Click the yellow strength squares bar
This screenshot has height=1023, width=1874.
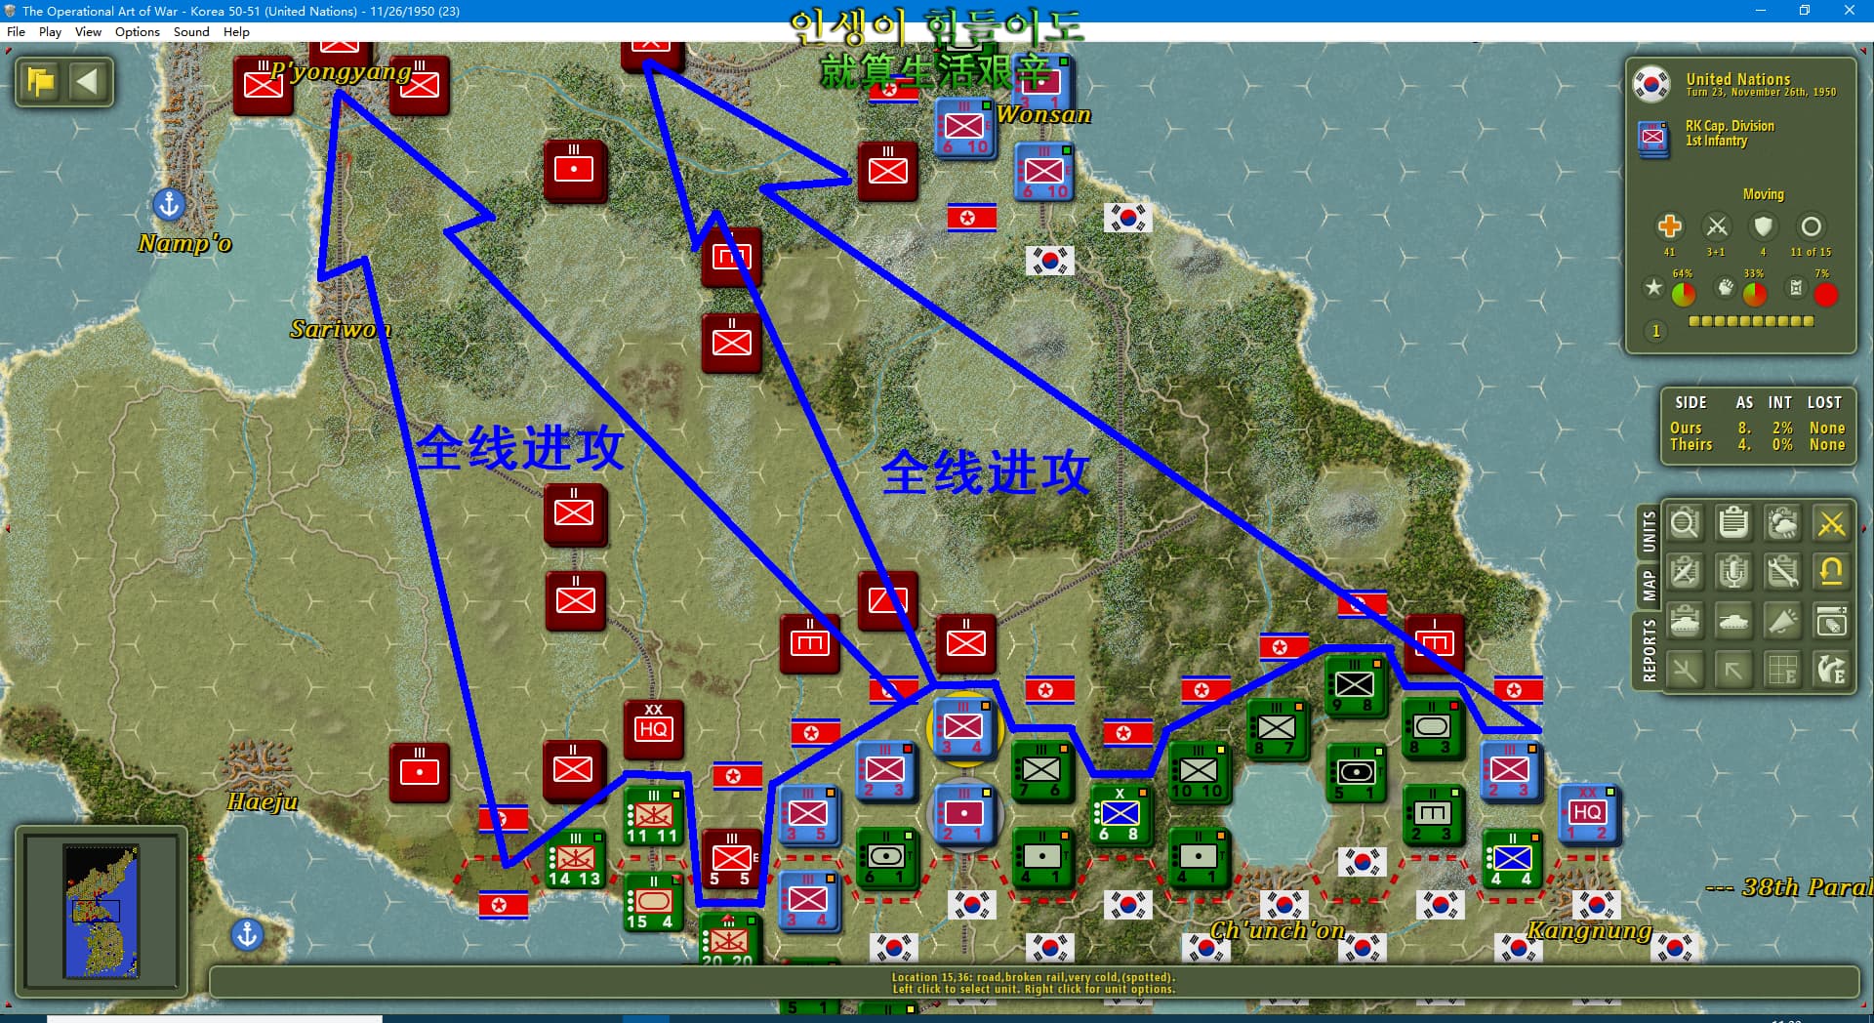(x=1751, y=321)
